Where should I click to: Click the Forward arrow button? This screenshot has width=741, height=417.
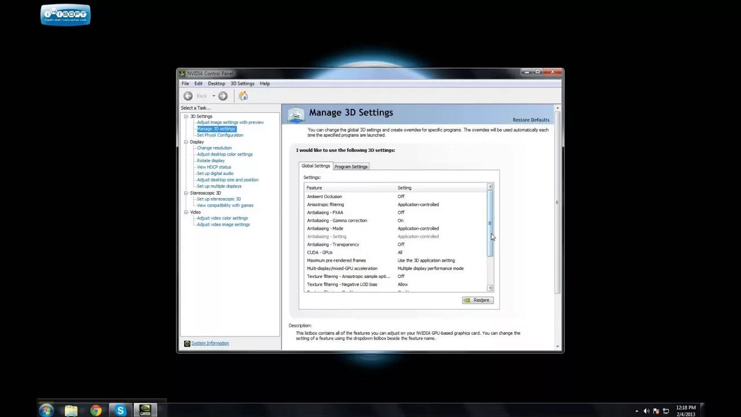pos(223,96)
